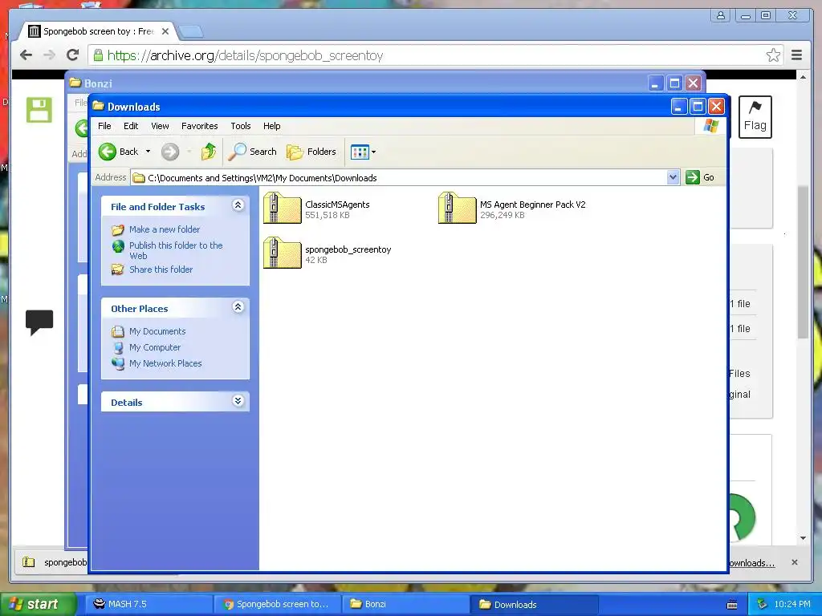This screenshot has width=822, height=616.
Task: Click the Windows flag logo in Downloads
Action: 711,126
